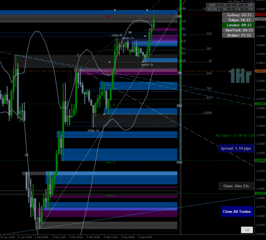Viewport: 266px width, 240px height.
Task: Click the 1.23695 price scale label
Action: tap(260, 135)
